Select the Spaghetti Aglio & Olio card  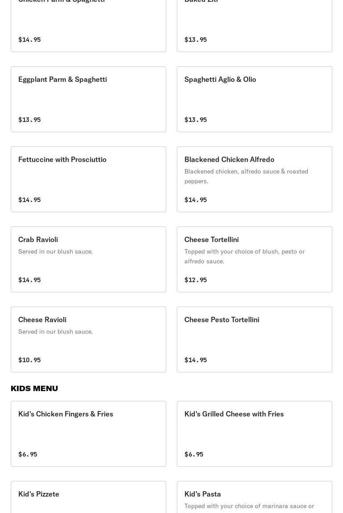pos(254,99)
